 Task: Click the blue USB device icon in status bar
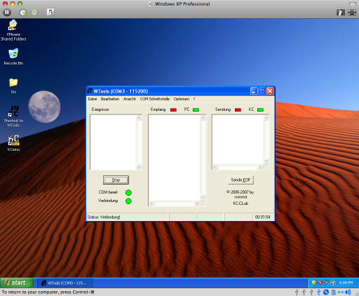(x=318, y=292)
